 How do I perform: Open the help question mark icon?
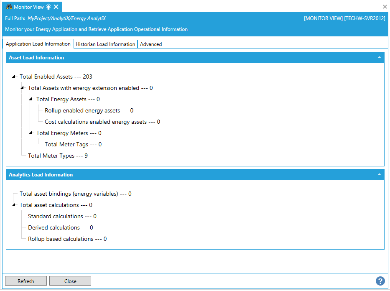[380, 281]
